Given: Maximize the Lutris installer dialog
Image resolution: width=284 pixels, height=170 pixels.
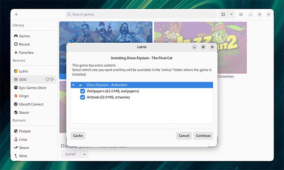Looking at the screenshot, I should point(203,47).
